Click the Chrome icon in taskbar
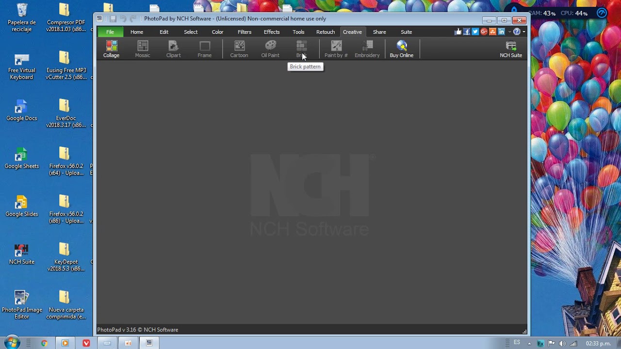The height and width of the screenshot is (349, 621). [x=44, y=343]
